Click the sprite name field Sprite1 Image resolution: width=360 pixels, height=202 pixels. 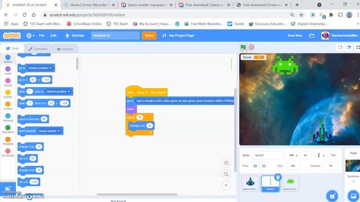point(268,155)
